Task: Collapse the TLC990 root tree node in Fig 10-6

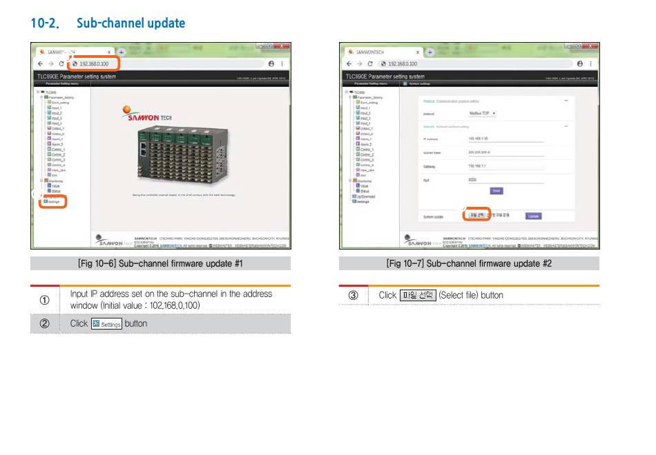Action: click(x=38, y=92)
